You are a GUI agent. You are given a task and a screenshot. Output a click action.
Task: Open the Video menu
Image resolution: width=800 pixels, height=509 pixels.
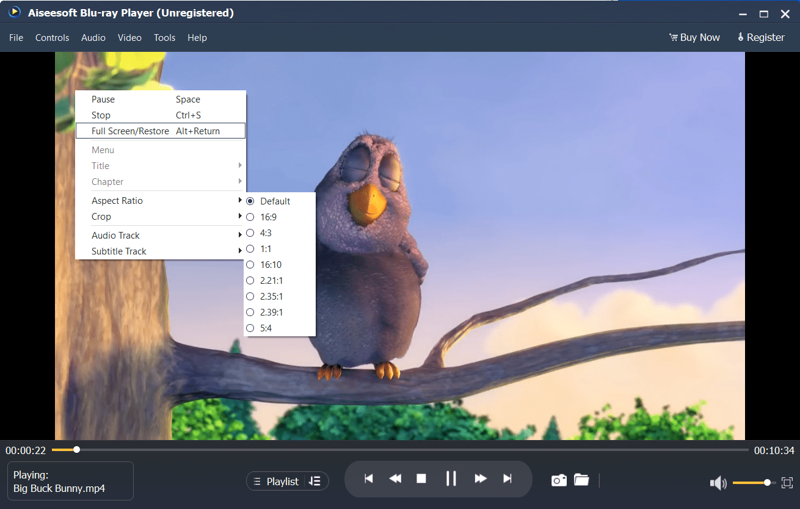[x=129, y=37]
